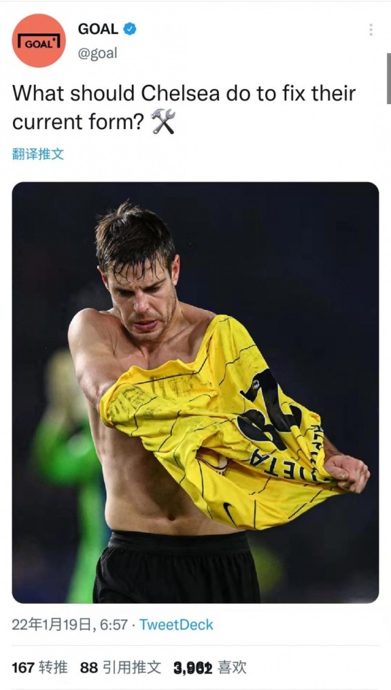
Task: Click the vertical scrollbar thumb
Action: coord(389,79)
